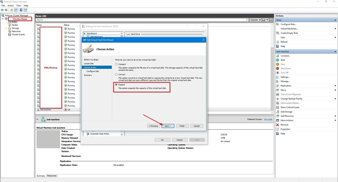Select the test-machine role row
Image resolution: width=338 pixels, height=182 pixels.
coord(46,110)
